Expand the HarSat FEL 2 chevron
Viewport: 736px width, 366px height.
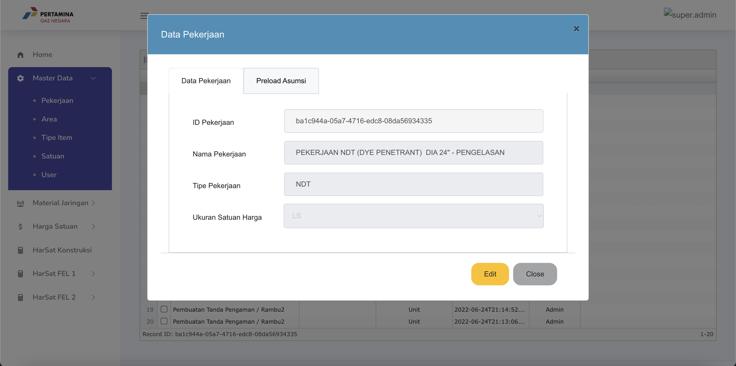(94, 297)
